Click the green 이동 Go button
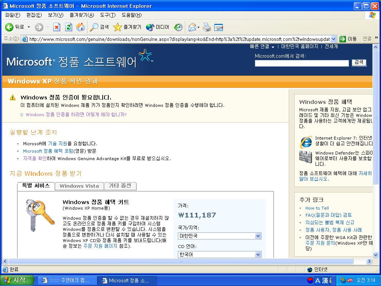Viewport: 381px width, 286px height. [348, 39]
